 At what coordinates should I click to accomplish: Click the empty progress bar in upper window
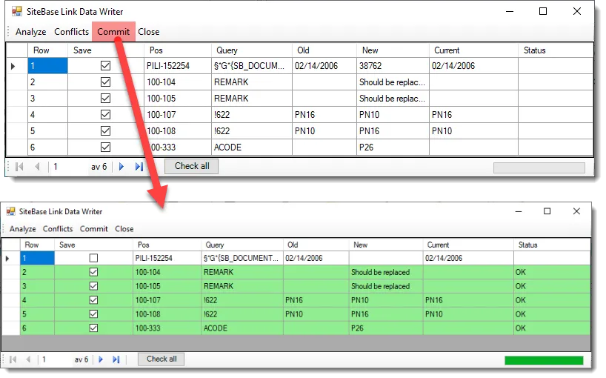(x=539, y=168)
